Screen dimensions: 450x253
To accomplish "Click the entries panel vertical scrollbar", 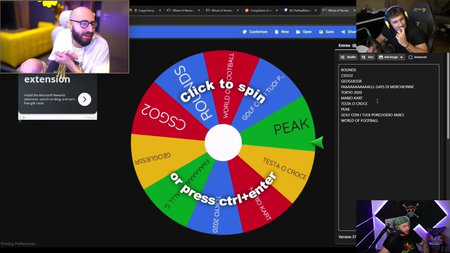I will tap(448, 96).
